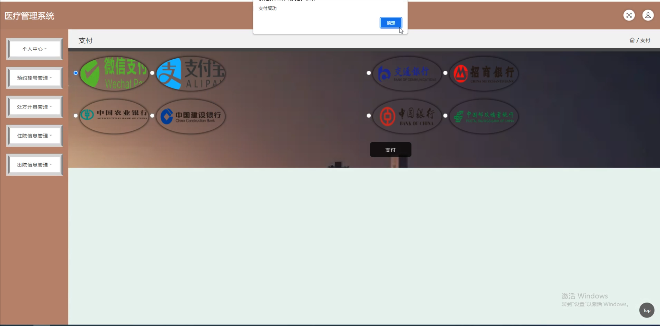660x326 pixels.
Task: Expand the 出院信息管理 sidebar menu
Action: coord(34,165)
